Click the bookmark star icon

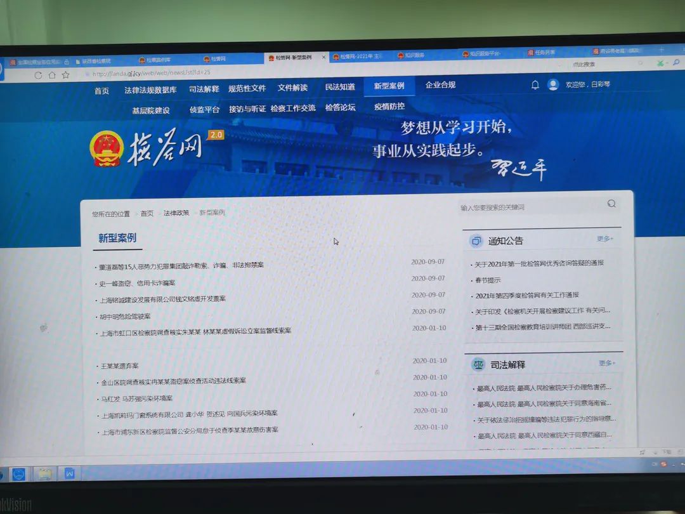pos(65,75)
